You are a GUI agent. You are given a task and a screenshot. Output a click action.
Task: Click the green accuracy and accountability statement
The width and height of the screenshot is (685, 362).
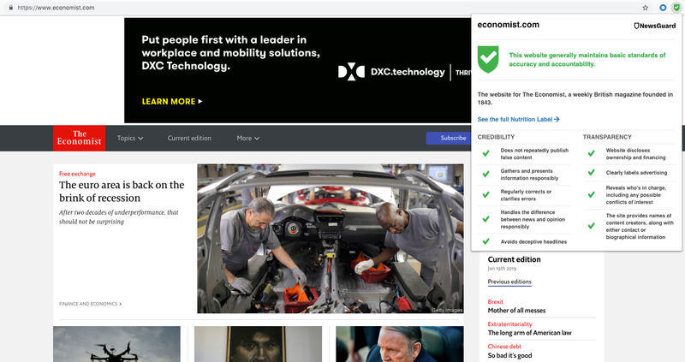coord(587,59)
